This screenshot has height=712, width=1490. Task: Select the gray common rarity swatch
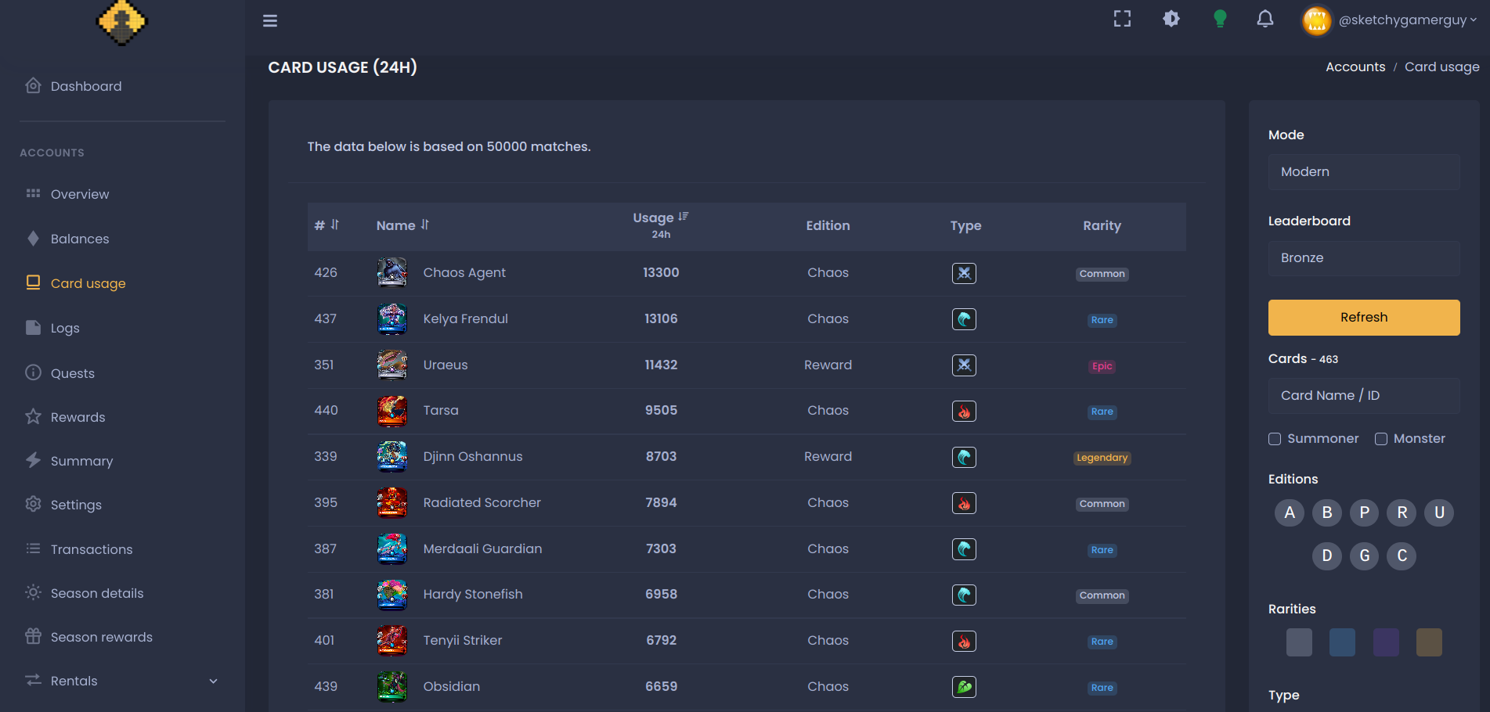1299,642
